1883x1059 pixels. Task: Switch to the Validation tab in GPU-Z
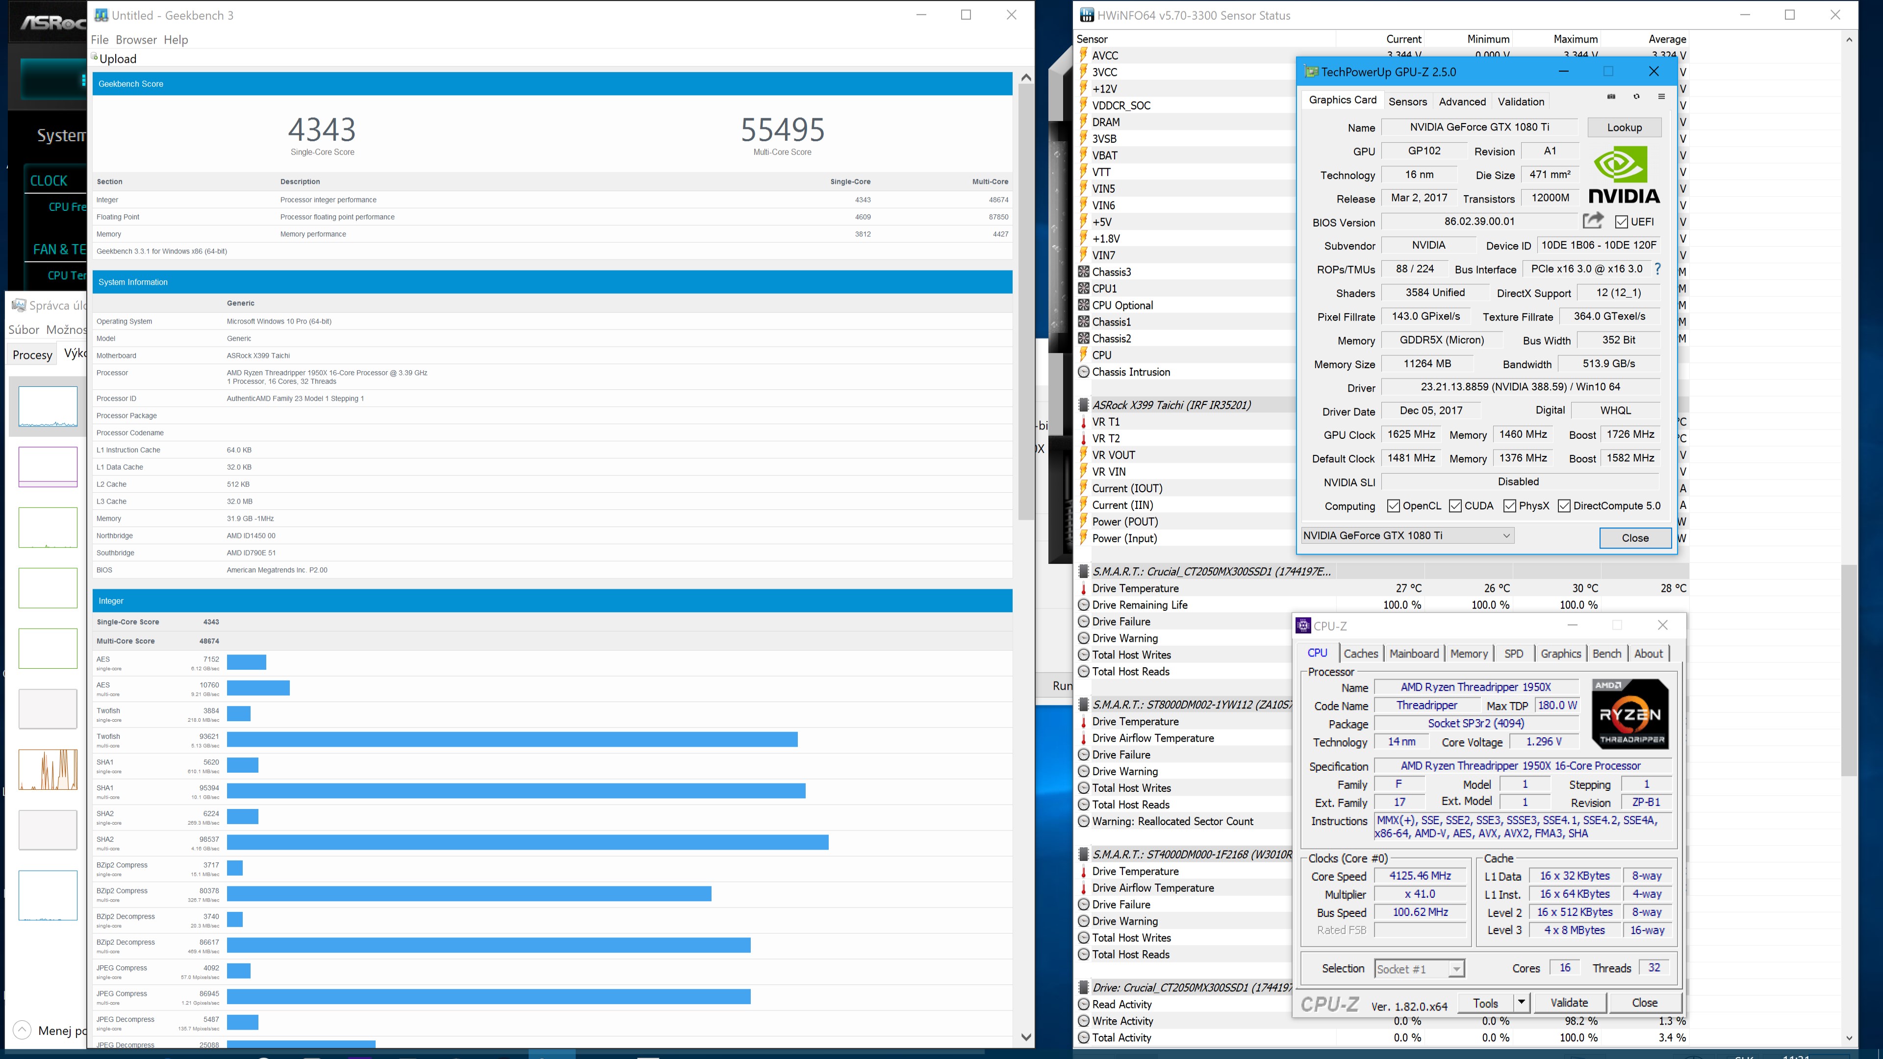pos(1521,101)
